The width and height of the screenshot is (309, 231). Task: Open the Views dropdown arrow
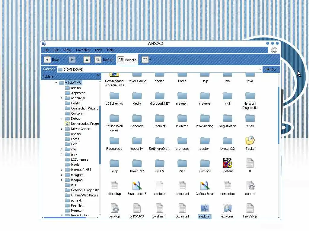tap(150, 60)
